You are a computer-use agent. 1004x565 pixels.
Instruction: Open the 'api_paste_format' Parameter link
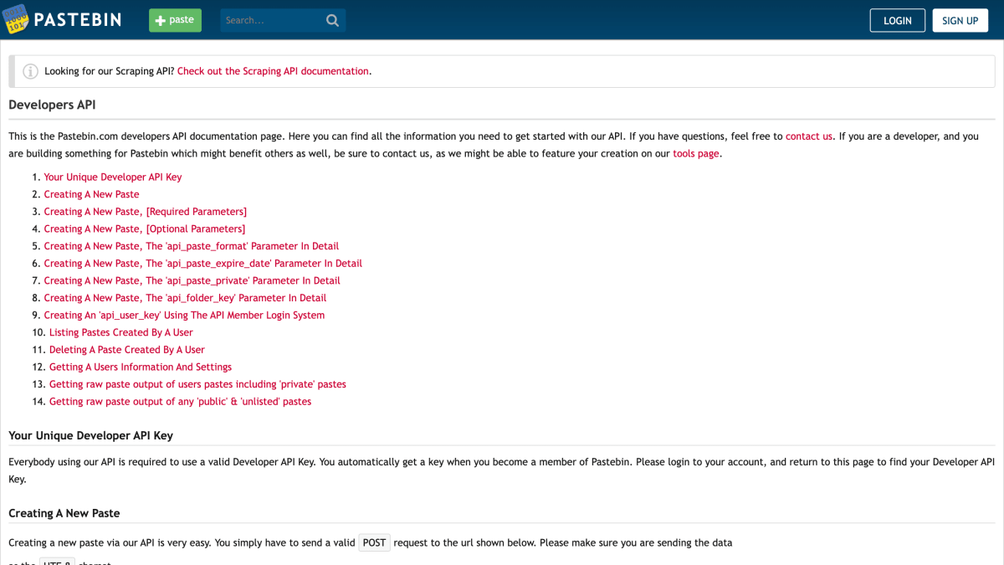[192, 246]
